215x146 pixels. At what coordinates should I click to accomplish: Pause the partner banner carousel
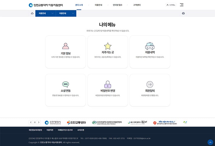click(x=35, y=122)
